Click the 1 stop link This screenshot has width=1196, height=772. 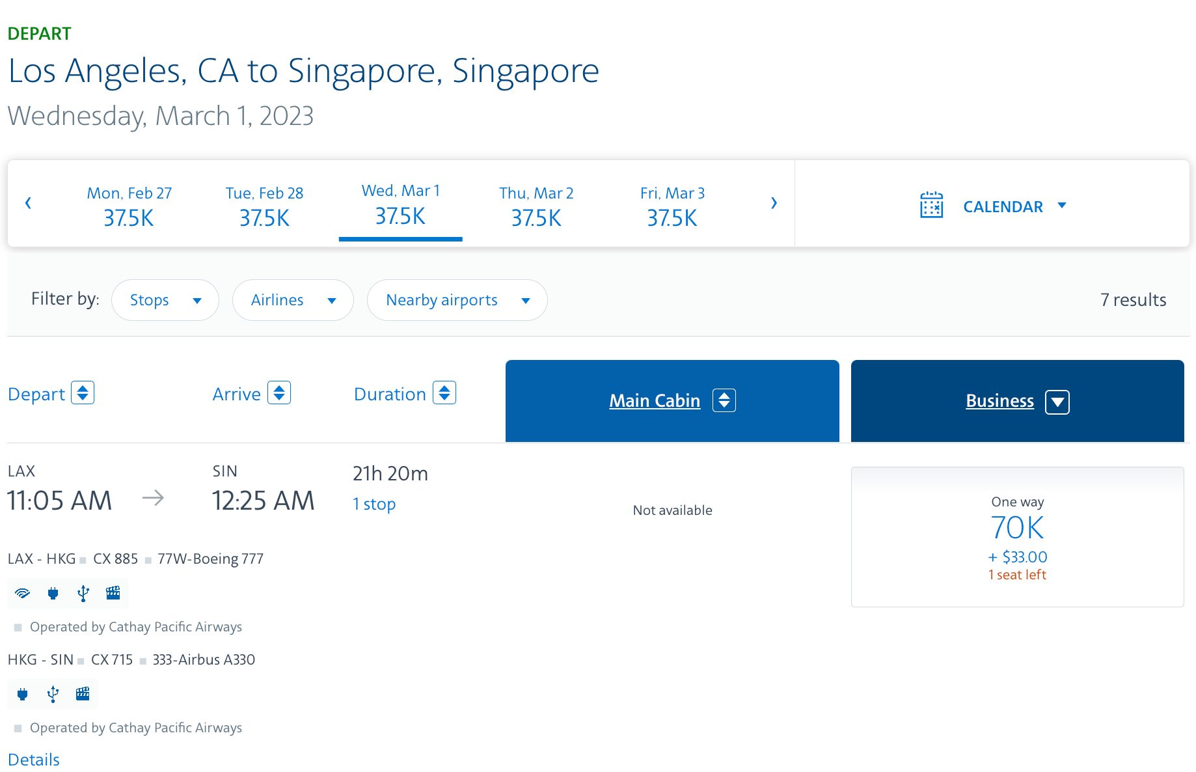(374, 503)
